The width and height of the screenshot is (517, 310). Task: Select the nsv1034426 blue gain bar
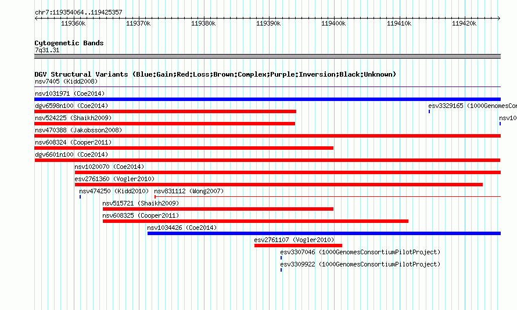324,233
